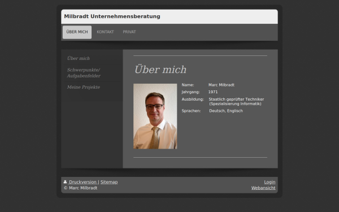The height and width of the screenshot is (212, 339).
Task: Click the 'Sprachen:' label
Action: click(191, 111)
